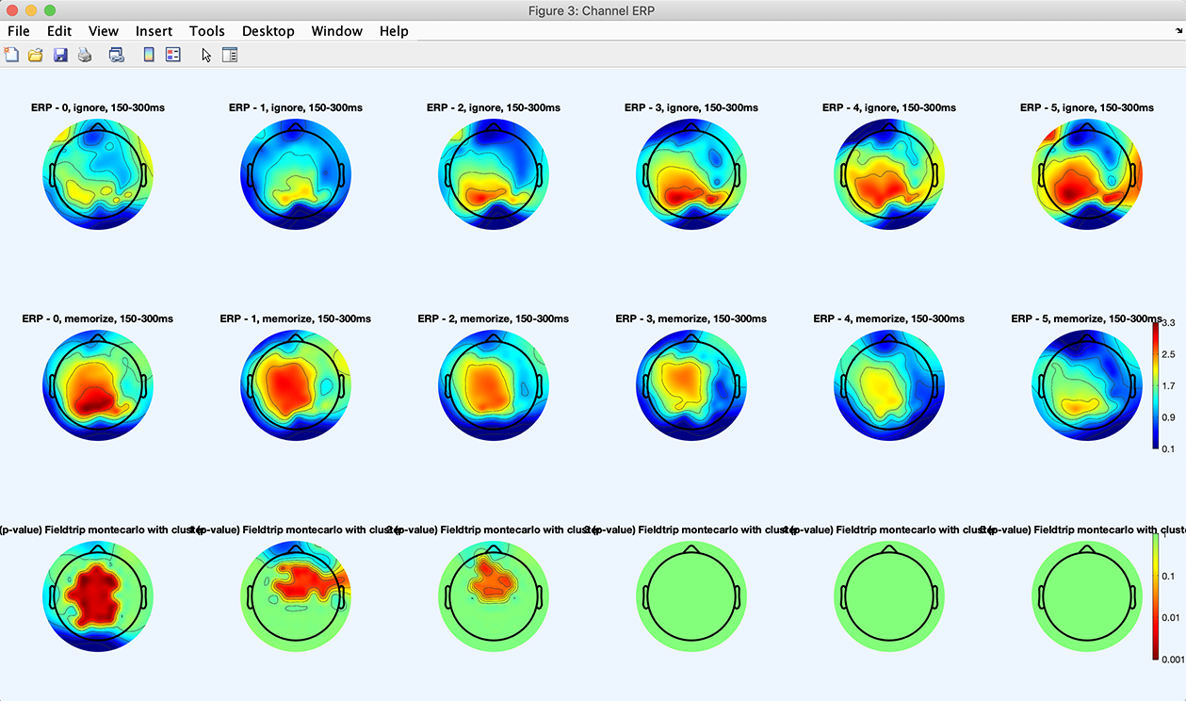The width and height of the screenshot is (1186, 701).
Task: Click the dock figure arrow at menu bar right
Action: click(1178, 31)
